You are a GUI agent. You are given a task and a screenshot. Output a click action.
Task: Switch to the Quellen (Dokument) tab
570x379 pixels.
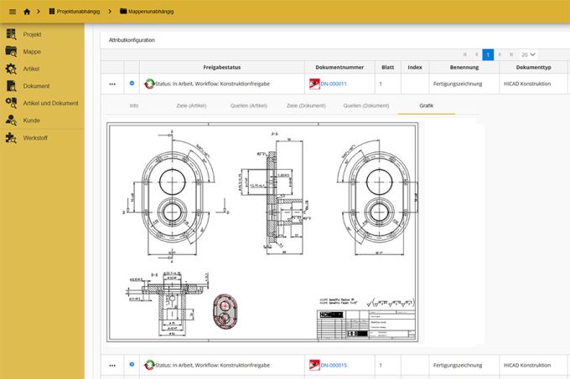(x=366, y=106)
